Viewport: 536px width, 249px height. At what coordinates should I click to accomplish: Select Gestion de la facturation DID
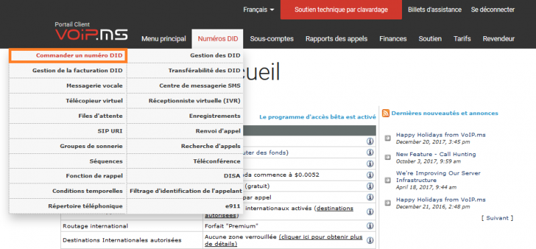point(68,71)
